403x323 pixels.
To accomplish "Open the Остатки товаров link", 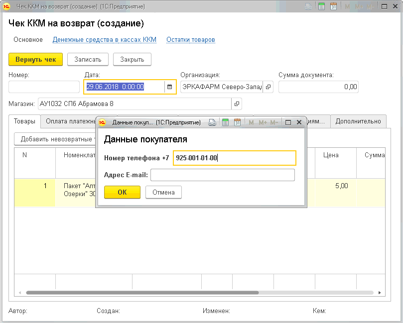I will (191, 40).
